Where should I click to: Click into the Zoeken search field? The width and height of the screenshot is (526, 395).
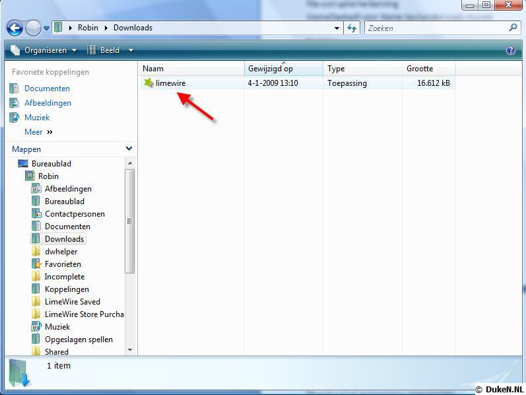[x=436, y=28]
